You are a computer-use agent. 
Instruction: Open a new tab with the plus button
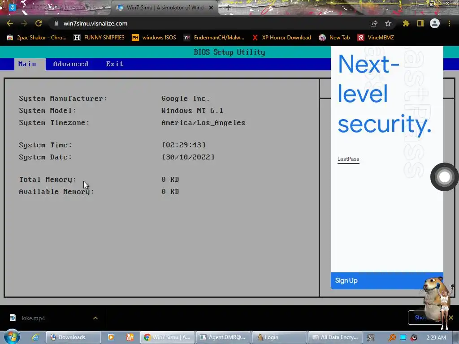pos(228,8)
